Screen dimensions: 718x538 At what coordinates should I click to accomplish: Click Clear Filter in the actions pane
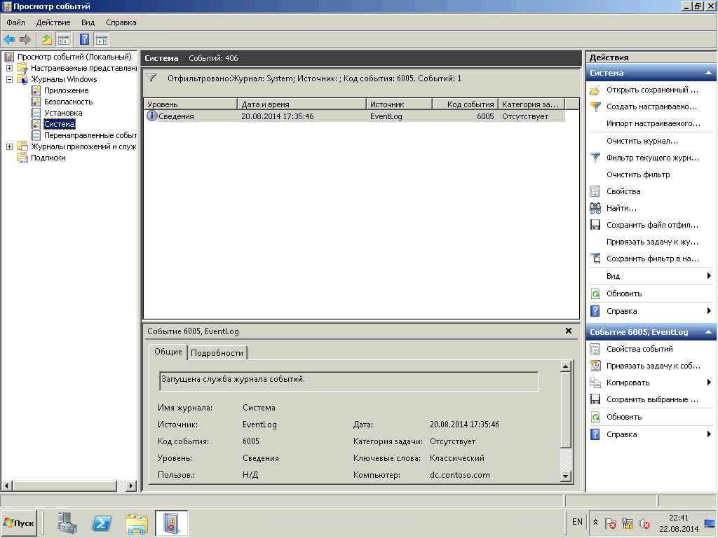(637, 174)
